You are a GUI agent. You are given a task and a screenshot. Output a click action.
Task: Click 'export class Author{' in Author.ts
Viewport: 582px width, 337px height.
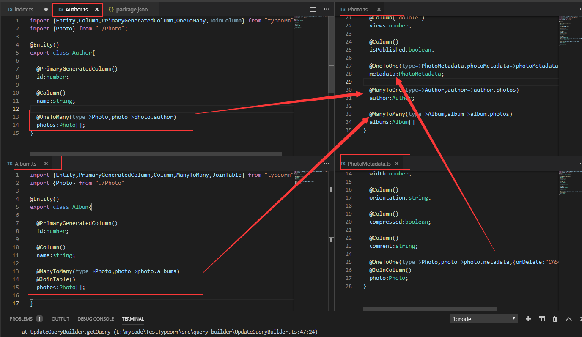(63, 53)
